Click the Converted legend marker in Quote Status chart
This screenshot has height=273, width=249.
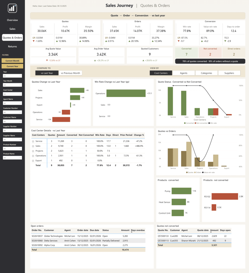pos(185,123)
